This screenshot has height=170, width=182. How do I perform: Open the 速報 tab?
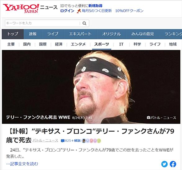coord(33,34)
